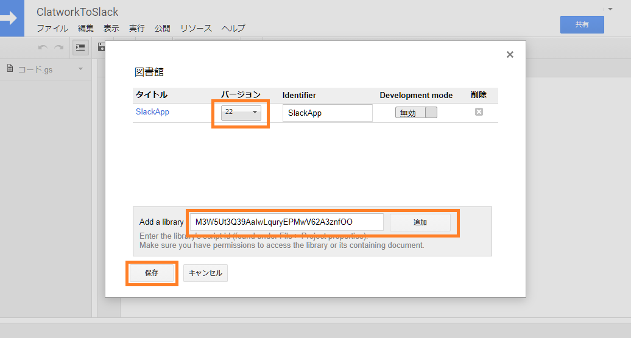Click the 削除 column header

click(x=479, y=95)
